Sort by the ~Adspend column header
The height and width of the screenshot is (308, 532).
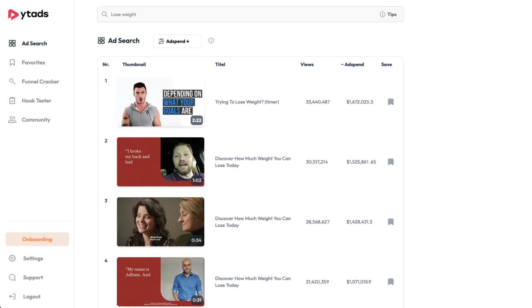point(352,64)
